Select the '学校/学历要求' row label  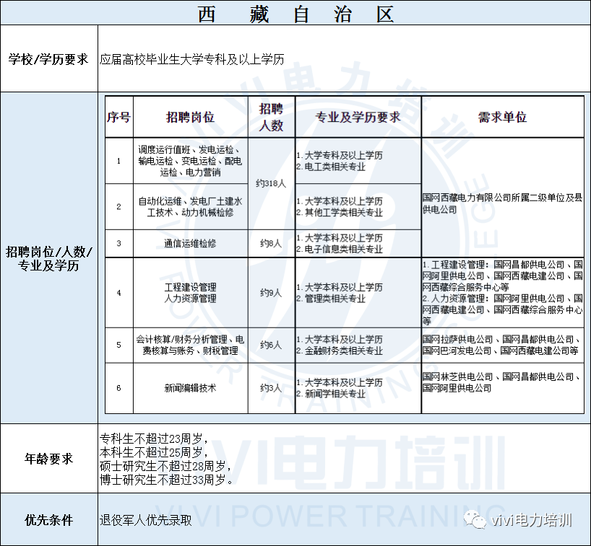tap(48, 59)
